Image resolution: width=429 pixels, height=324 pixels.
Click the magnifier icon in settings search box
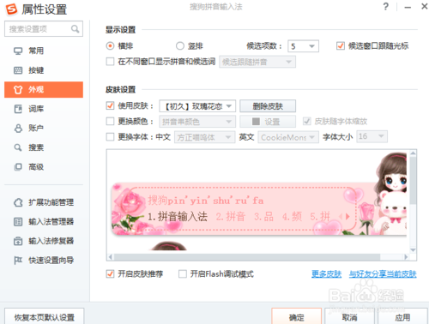tap(75, 29)
